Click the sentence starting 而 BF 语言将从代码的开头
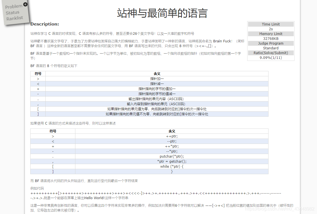 (84, 181)
